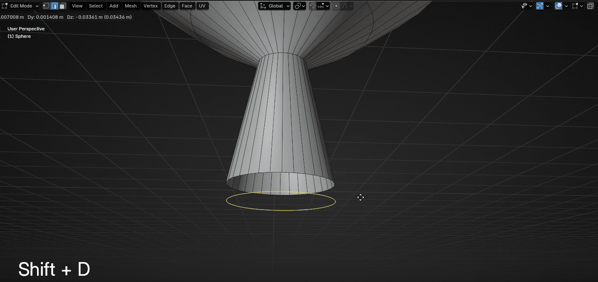Open the Vertex menu
The image size is (598, 282).
[151, 6]
